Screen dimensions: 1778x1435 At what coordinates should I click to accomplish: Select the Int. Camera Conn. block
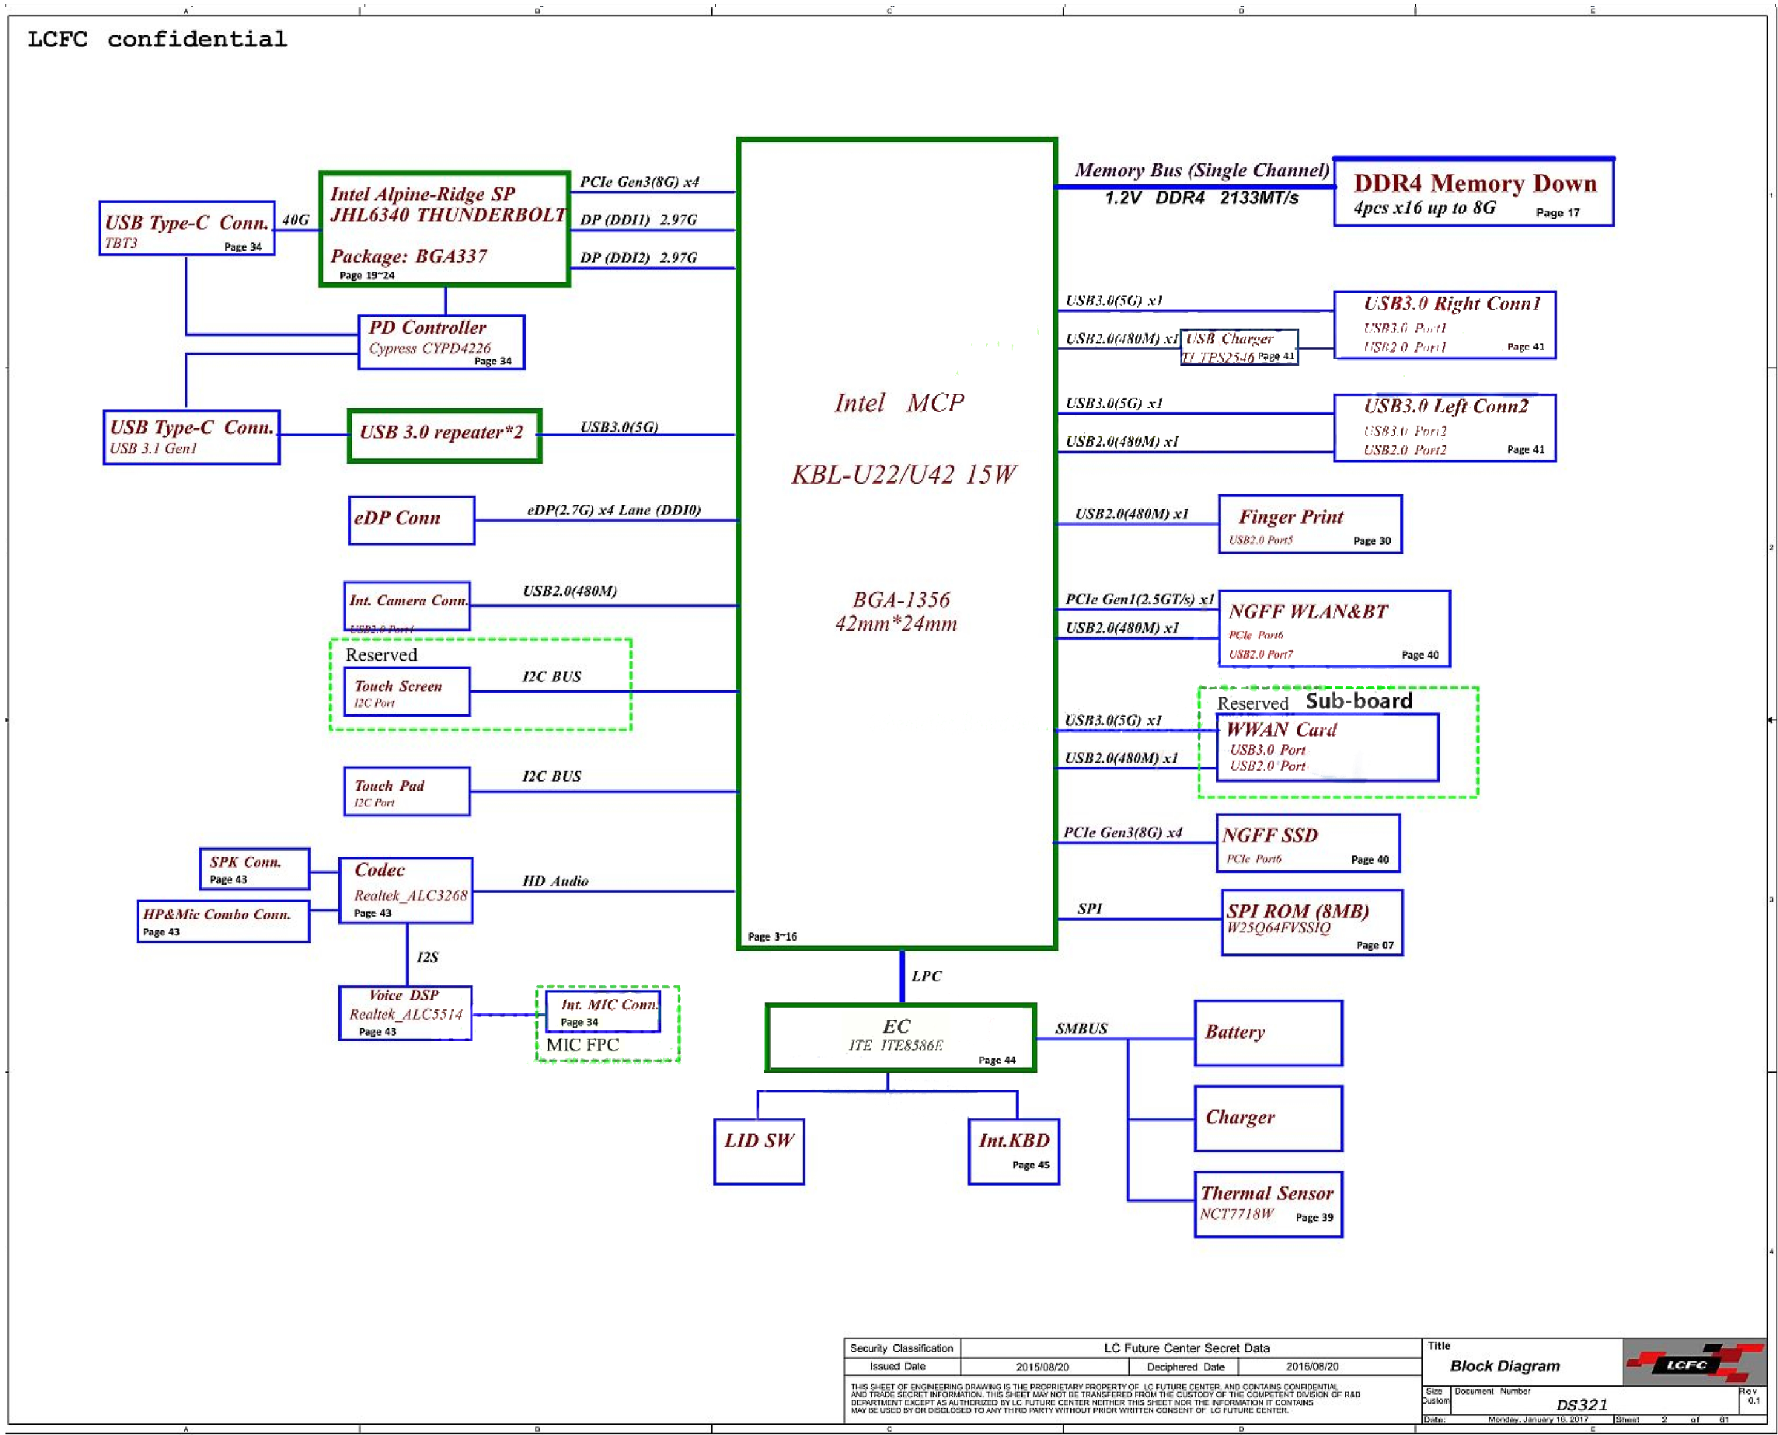click(406, 605)
